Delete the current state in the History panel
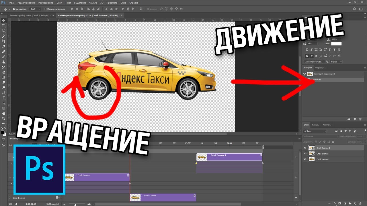 (360, 119)
